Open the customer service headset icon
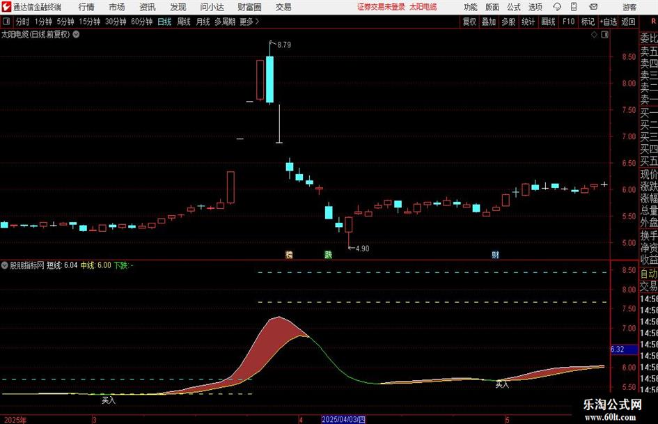Viewport: 658px width, 424px height. click(557, 7)
